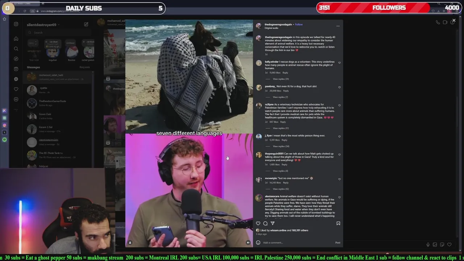Reload the page in the browser toolbar
This screenshot has height=261, width=464.
[25, 11]
